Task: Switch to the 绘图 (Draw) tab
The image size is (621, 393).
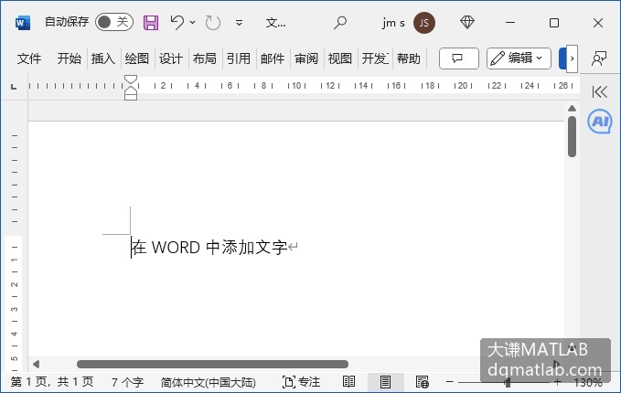Action: (137, 58)
